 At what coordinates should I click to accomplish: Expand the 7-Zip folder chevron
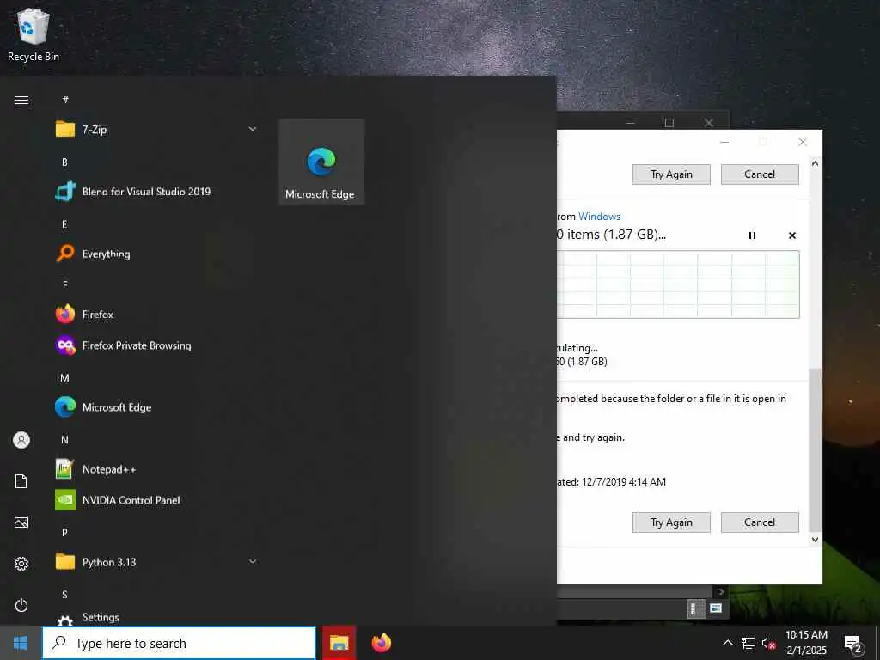(x=253, y=129)
